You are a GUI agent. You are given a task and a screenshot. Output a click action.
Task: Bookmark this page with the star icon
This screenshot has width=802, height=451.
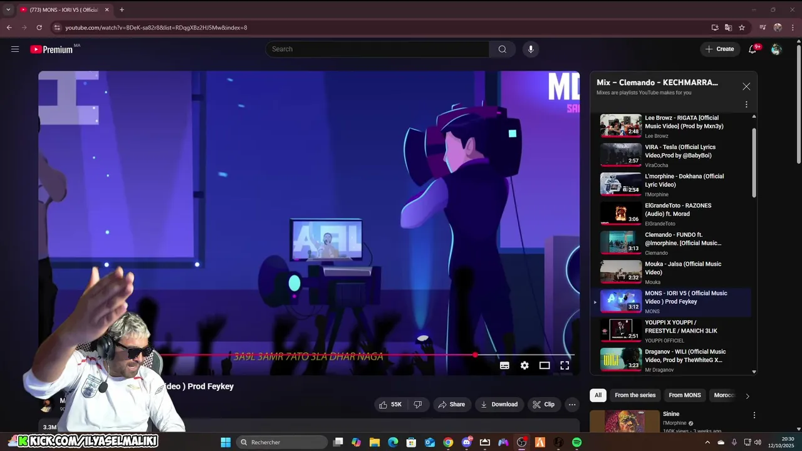click(x=742, y=28)
